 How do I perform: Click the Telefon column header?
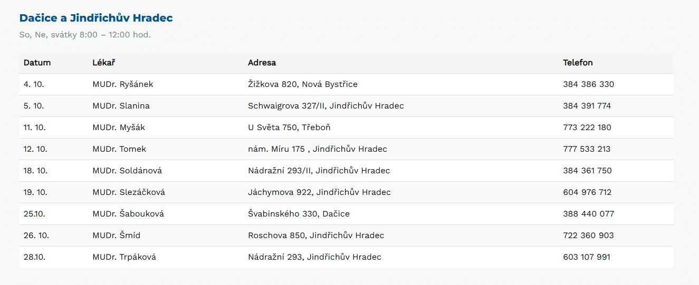tap(578, 63)
